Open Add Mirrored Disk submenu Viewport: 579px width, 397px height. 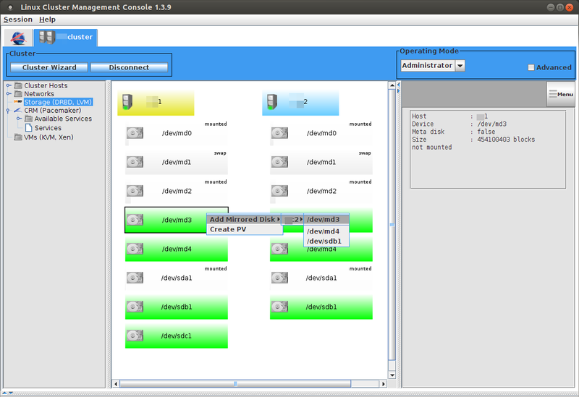pos(245,219)
